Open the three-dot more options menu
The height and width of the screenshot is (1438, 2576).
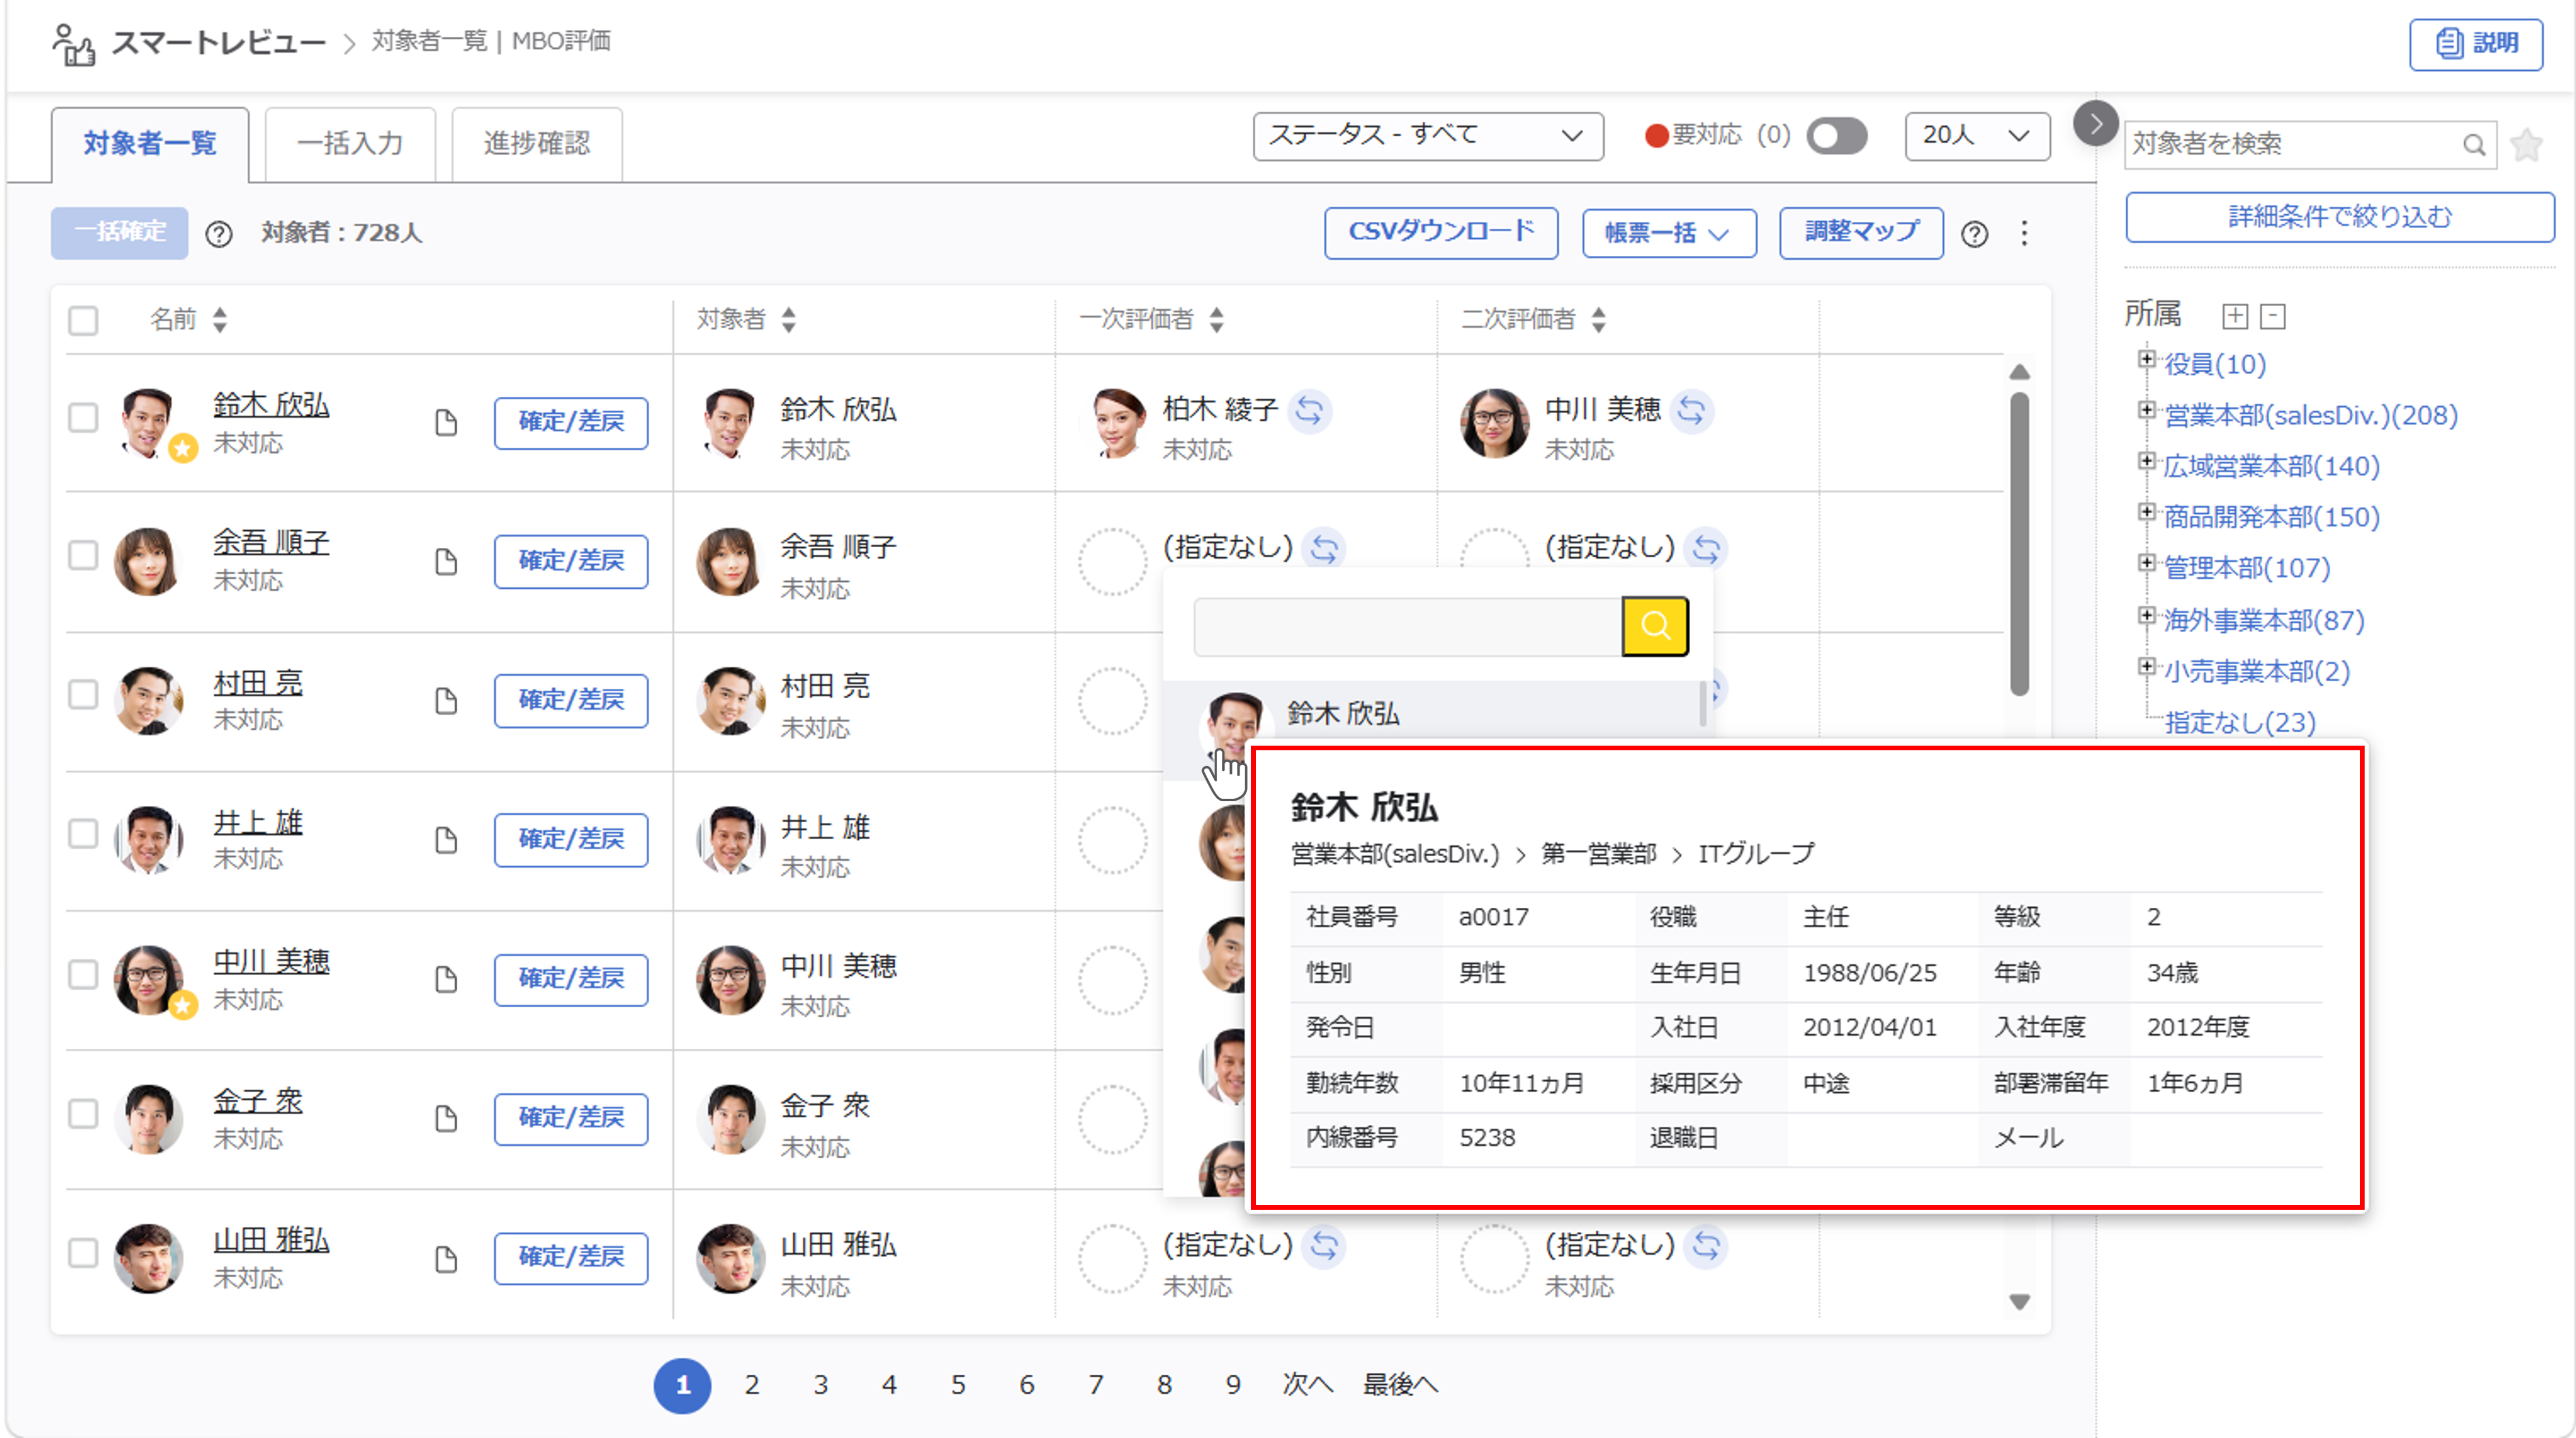tap(2024, 233)
